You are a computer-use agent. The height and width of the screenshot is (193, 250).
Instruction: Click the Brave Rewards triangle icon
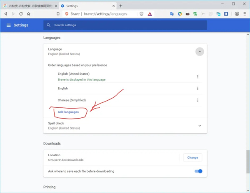[150, 14]
